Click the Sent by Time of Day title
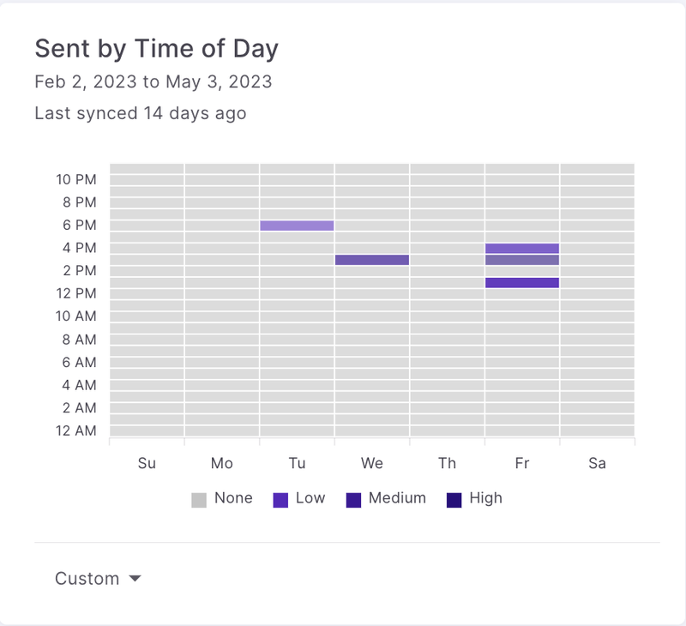The image size is (686, 626). coord(156,49)
